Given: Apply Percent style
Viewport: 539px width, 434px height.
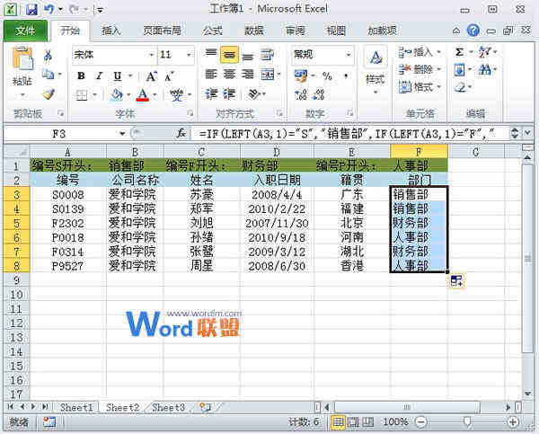Looking at the screenshot, I should pos(327,76).
